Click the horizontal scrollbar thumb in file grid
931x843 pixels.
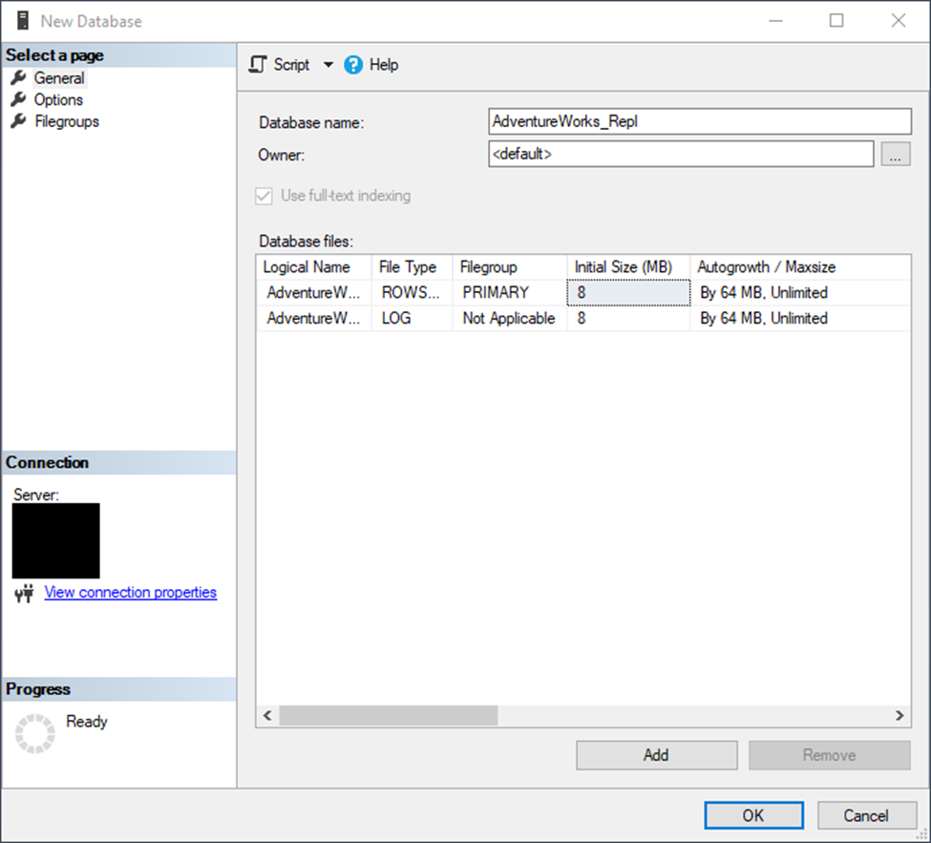coord(389,715)
